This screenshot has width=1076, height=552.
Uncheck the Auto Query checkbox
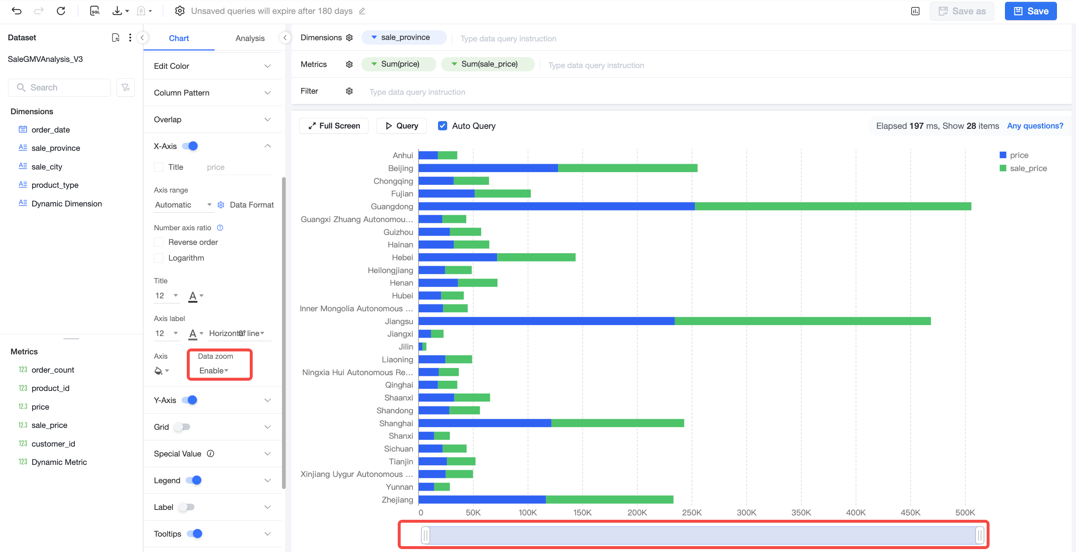tap(442, 126)
